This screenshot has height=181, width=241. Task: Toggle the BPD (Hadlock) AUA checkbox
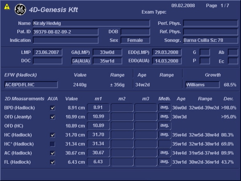pyautogui.click(x=53, y=108)
